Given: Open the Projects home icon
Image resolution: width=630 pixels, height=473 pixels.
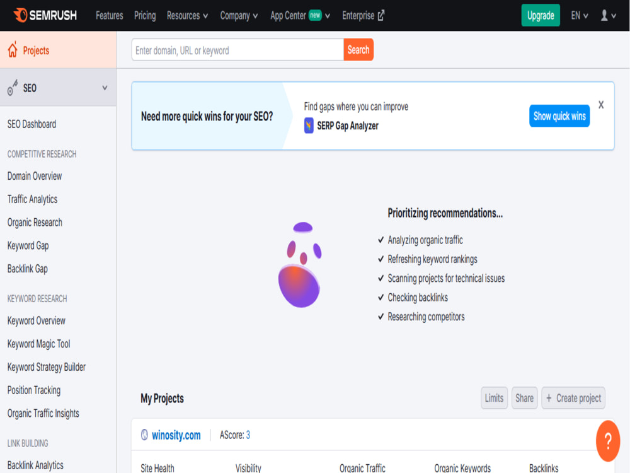Looking at the screenshot, I should [13, 50].
